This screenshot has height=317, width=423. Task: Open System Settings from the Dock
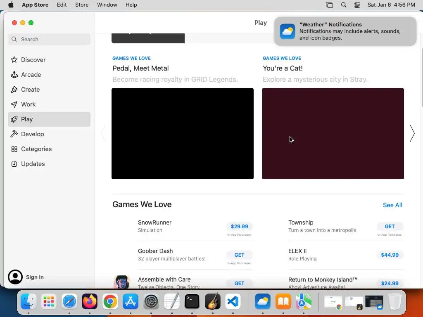pos(151,301)
